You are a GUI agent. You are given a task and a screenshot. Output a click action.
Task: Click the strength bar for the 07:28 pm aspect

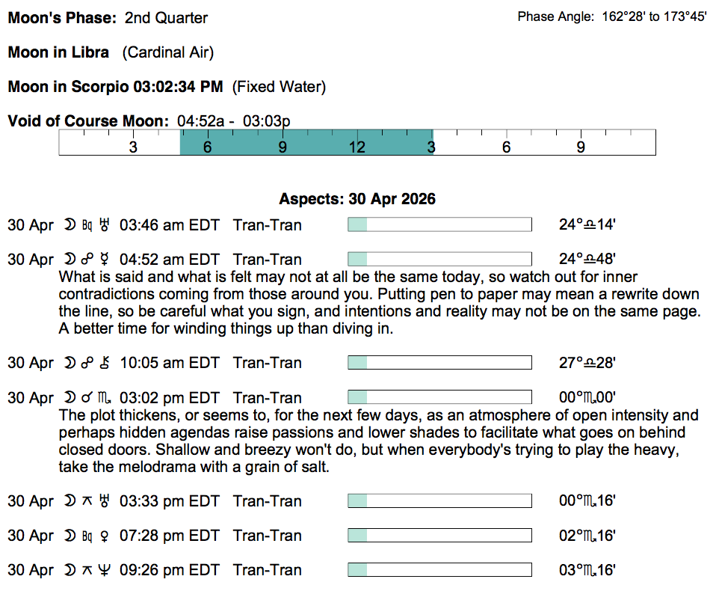point(439,536)
